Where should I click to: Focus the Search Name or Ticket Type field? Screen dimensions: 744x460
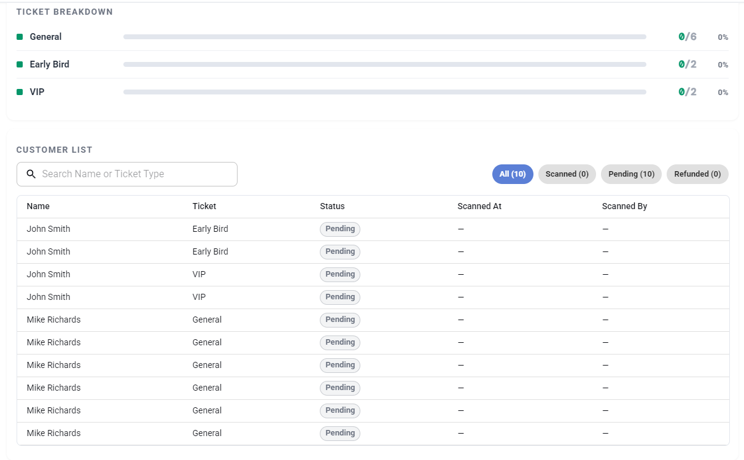127,174
